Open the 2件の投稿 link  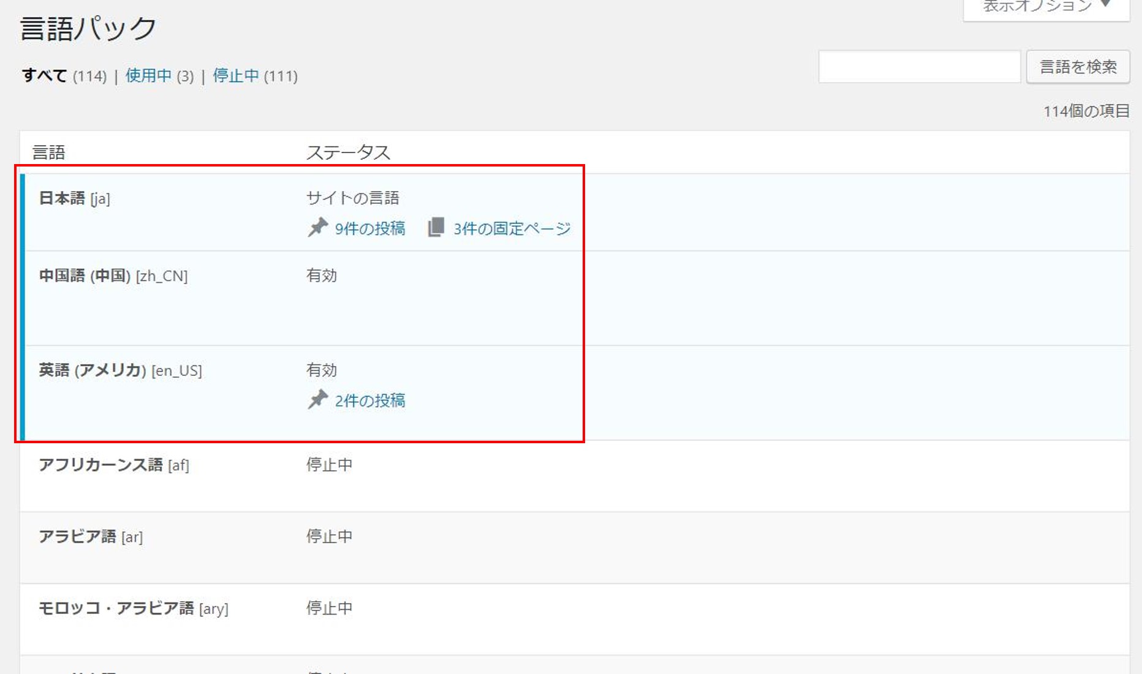click(x=370, y=400)
